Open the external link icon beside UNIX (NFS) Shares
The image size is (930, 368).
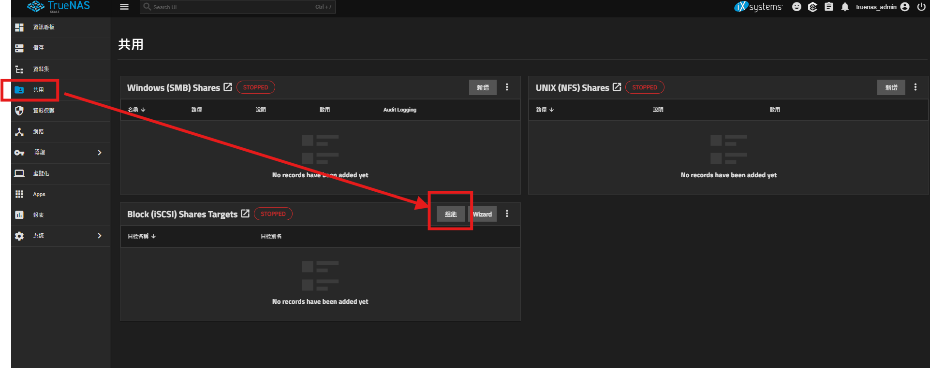coord(617,87)
